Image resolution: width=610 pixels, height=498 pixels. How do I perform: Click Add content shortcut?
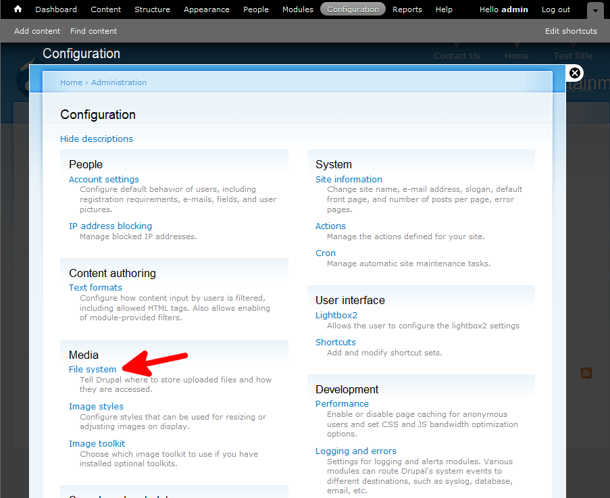pos(37,31)
